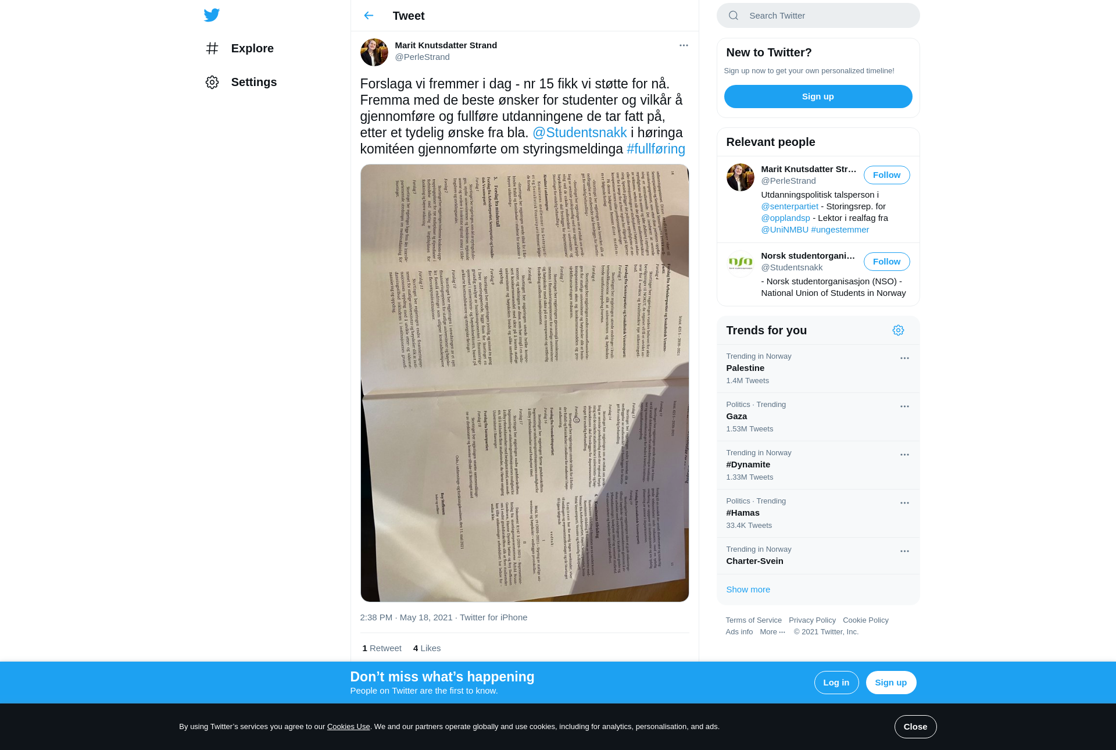Close the cookie notice banner
This screenshot has height=750, width=1116.
[915, 727]
